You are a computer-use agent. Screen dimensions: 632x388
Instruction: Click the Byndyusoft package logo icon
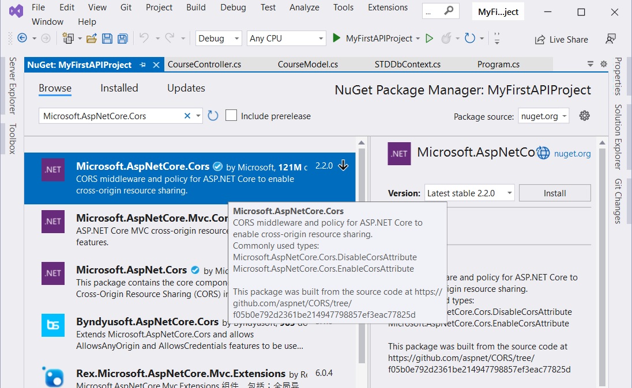click(x=53, y=325)
